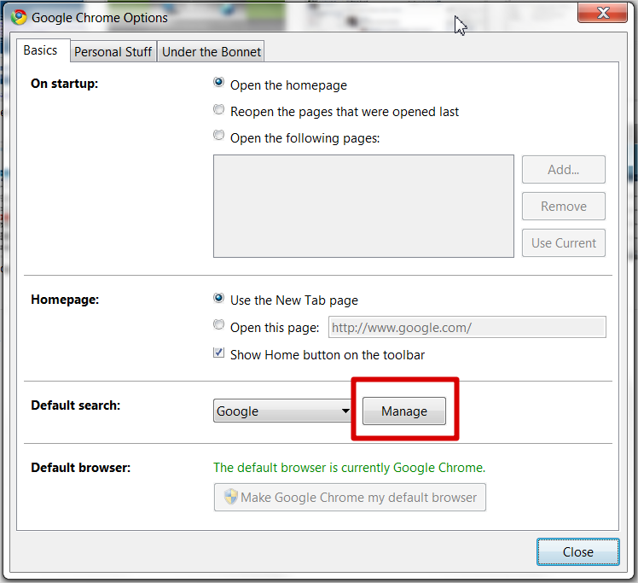Click 'The default browser is currently Google Chrome' text

(x=349, y=468)
